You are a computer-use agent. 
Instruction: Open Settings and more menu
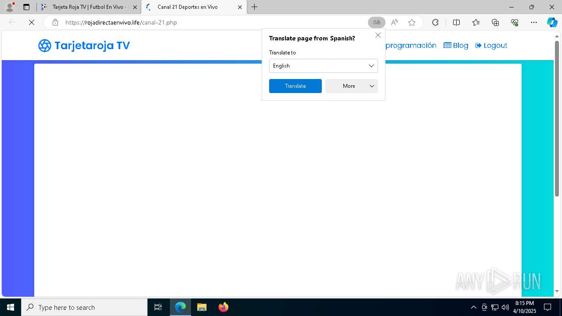(534, 22)
